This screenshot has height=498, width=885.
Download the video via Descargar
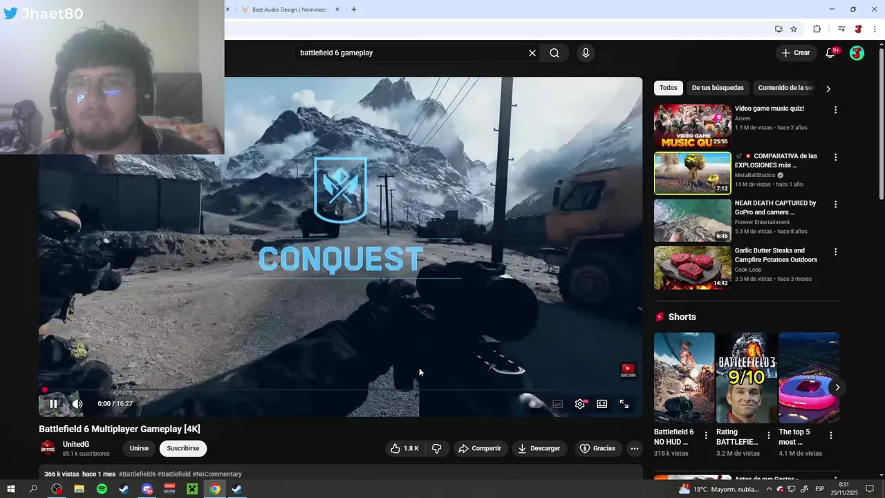coord(539,448)
